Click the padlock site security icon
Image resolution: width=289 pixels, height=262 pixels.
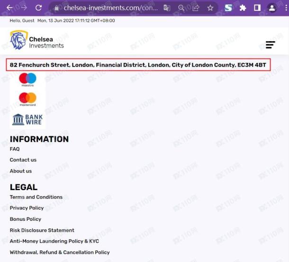point(56,8)
